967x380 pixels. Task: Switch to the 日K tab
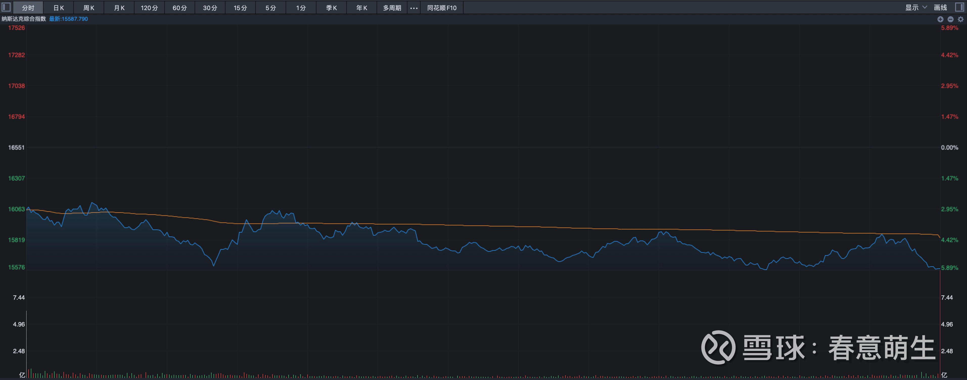pyautogui.click(x=59, y=8)
